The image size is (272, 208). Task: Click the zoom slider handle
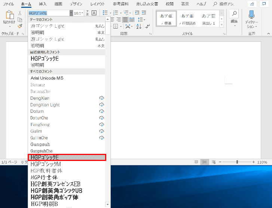[x=237, y=162]
